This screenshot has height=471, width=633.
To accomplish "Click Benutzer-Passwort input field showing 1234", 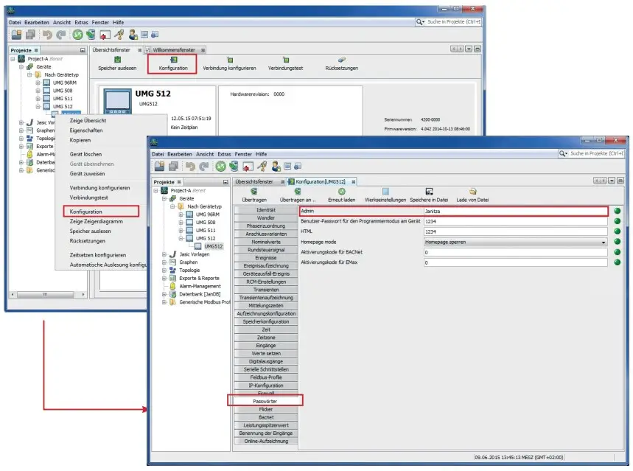I will pyautogui.click(x=516, y=221).
